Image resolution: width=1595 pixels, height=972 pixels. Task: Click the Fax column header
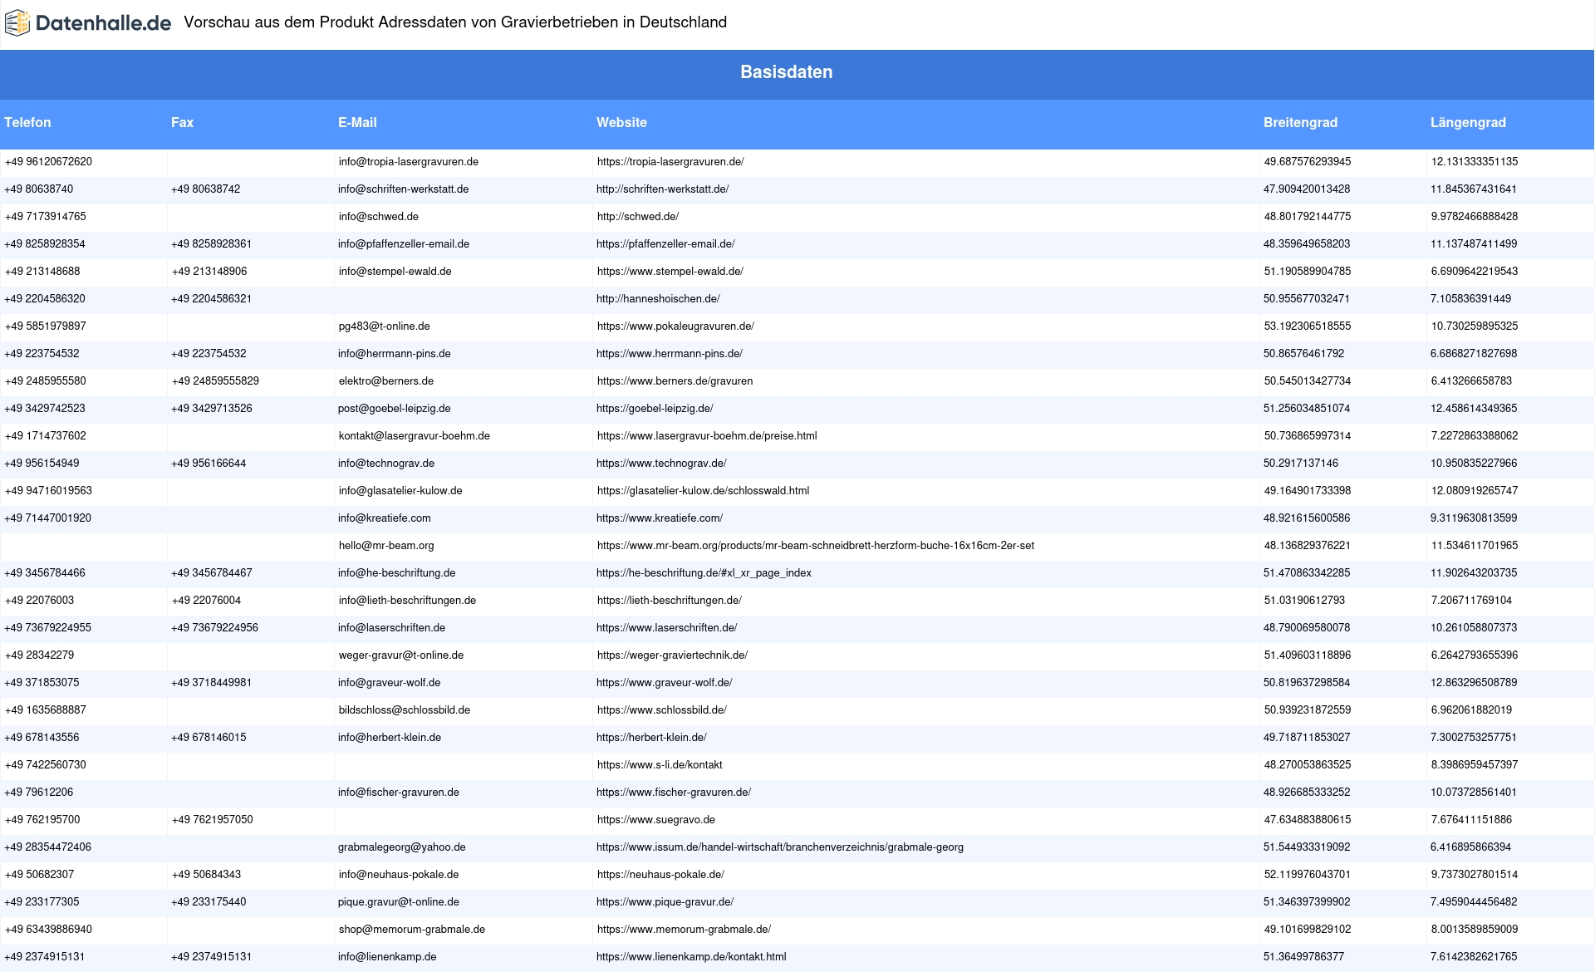tap(182, 122)
